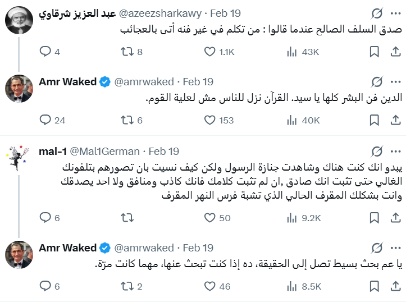Reply to عبد العزيز شرقاوي's tweet
The image size is (406, 307).
[45, 52]
